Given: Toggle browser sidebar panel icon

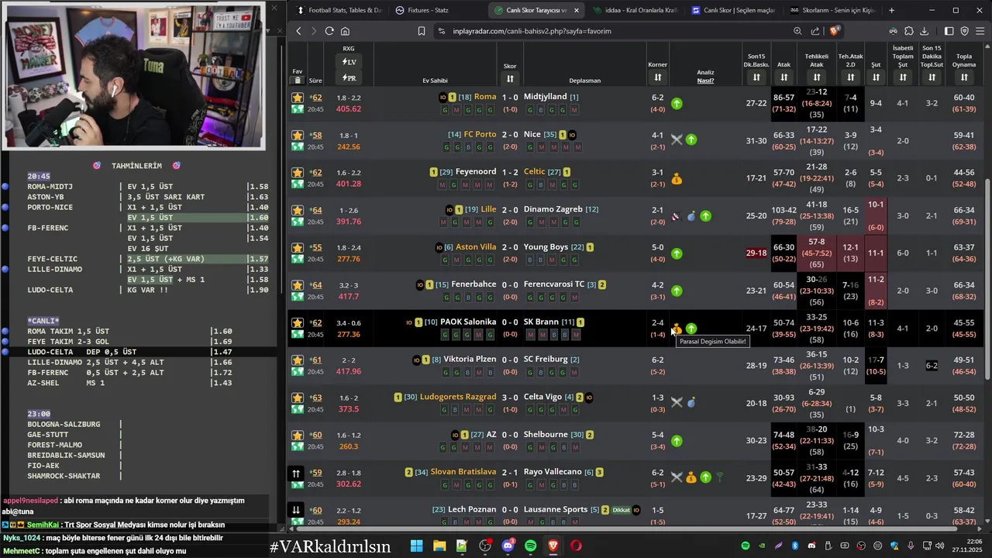Looking at the screenshot, I should pyautogui.click(x=949, y=31).
